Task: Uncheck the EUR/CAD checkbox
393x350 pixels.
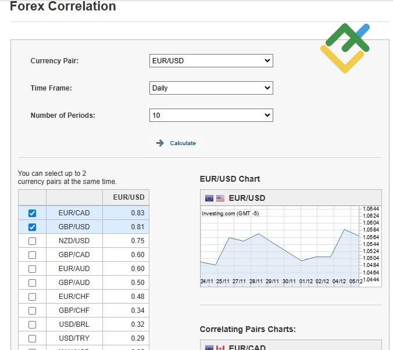Action: (x=32, y=213)
